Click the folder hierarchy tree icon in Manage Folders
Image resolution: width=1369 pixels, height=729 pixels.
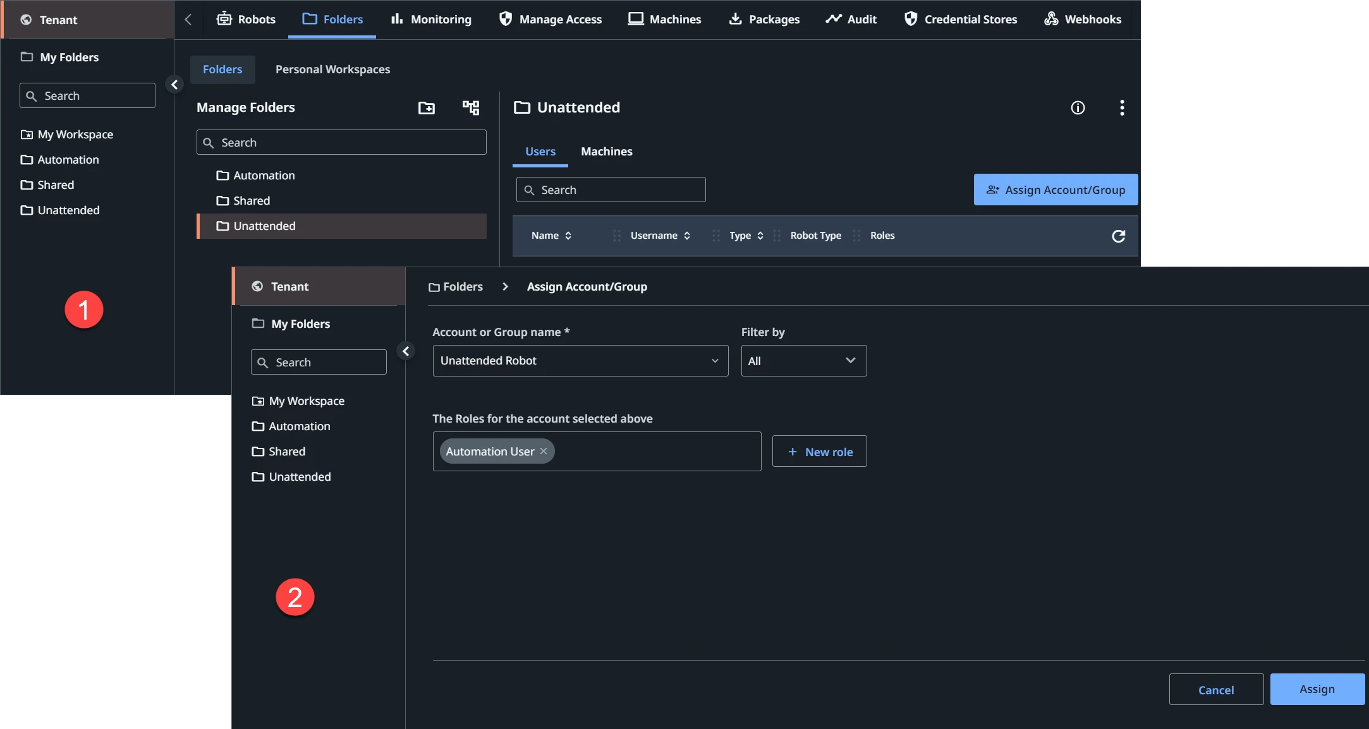pos(471,107)
